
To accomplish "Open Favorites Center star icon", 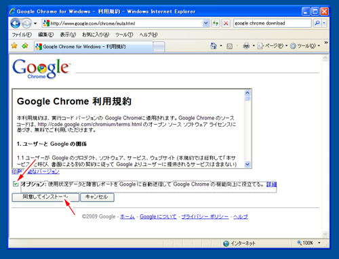I will tap(14, 46).
